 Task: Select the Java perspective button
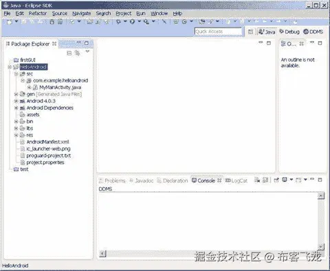267,32
